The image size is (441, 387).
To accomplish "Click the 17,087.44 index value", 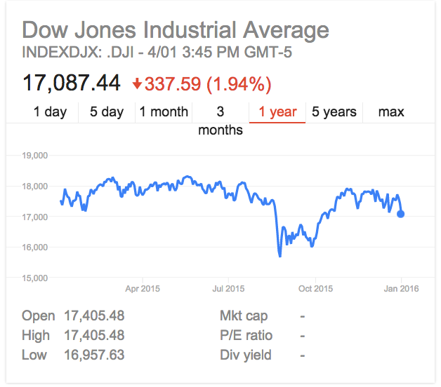I will [72, 83].
